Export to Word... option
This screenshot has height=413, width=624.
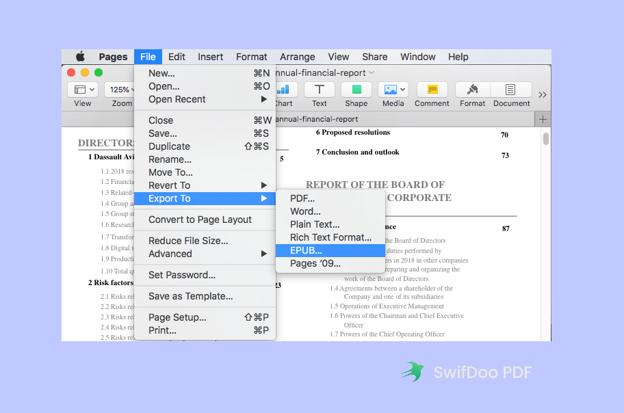(x=330, y=211)
